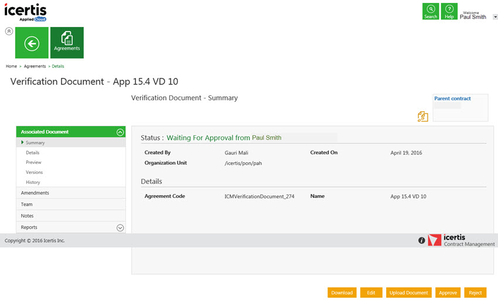Screen dimensions: 498x304
Task: Click the Home breadcrumb link
Action: 11,66
